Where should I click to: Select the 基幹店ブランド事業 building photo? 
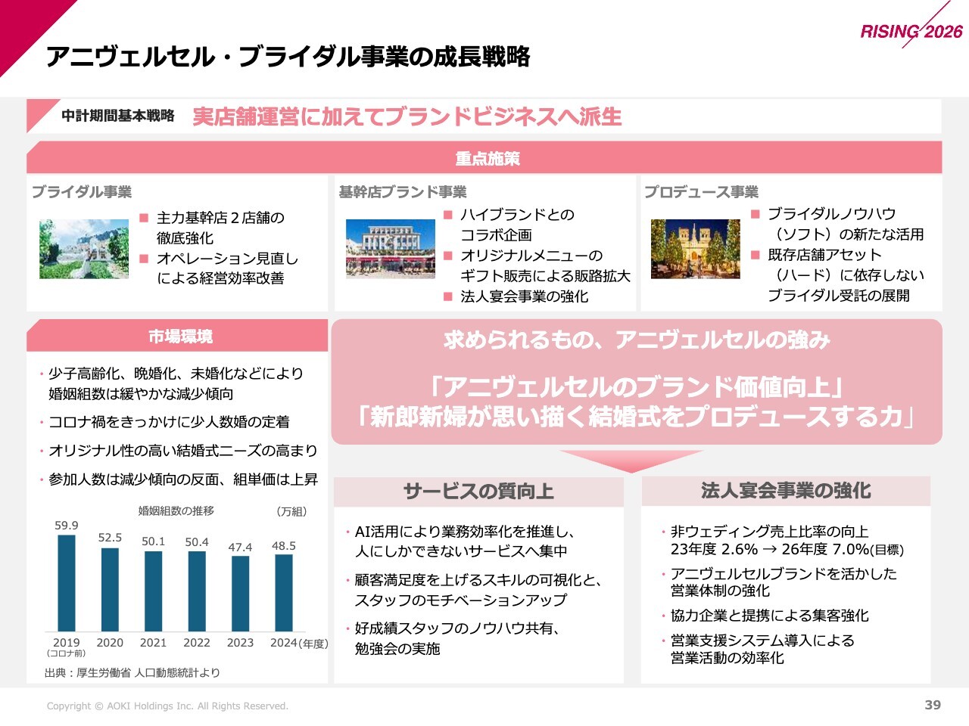[391, 249]
